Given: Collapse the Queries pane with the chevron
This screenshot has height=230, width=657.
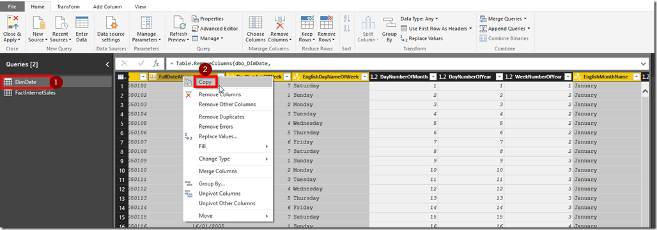Looking at the screenshot, I should (x=107, y=64).
